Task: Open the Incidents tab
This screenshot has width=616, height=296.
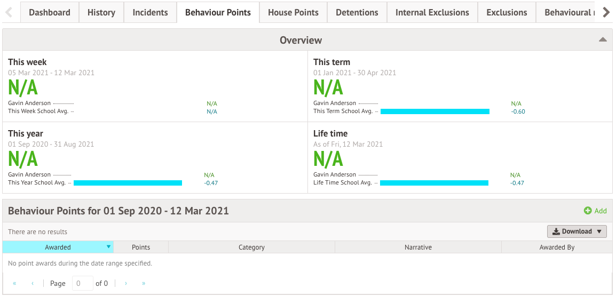Action: point(150,13)
